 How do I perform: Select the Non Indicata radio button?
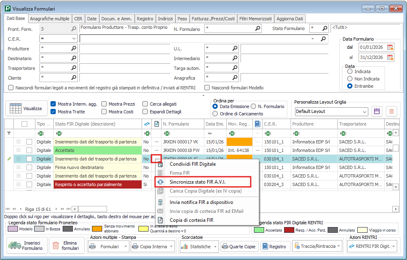click(x=350, y=79)
